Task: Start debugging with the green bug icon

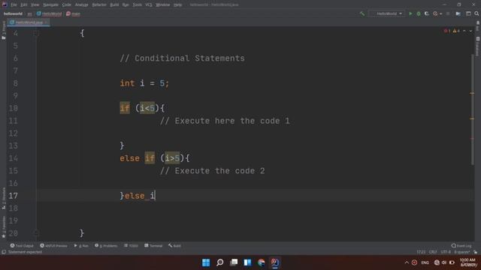Action: 419,13
